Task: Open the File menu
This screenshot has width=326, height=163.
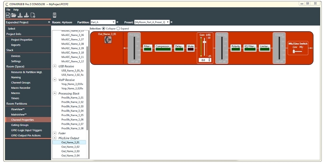Action: click(x=8, y=10)
